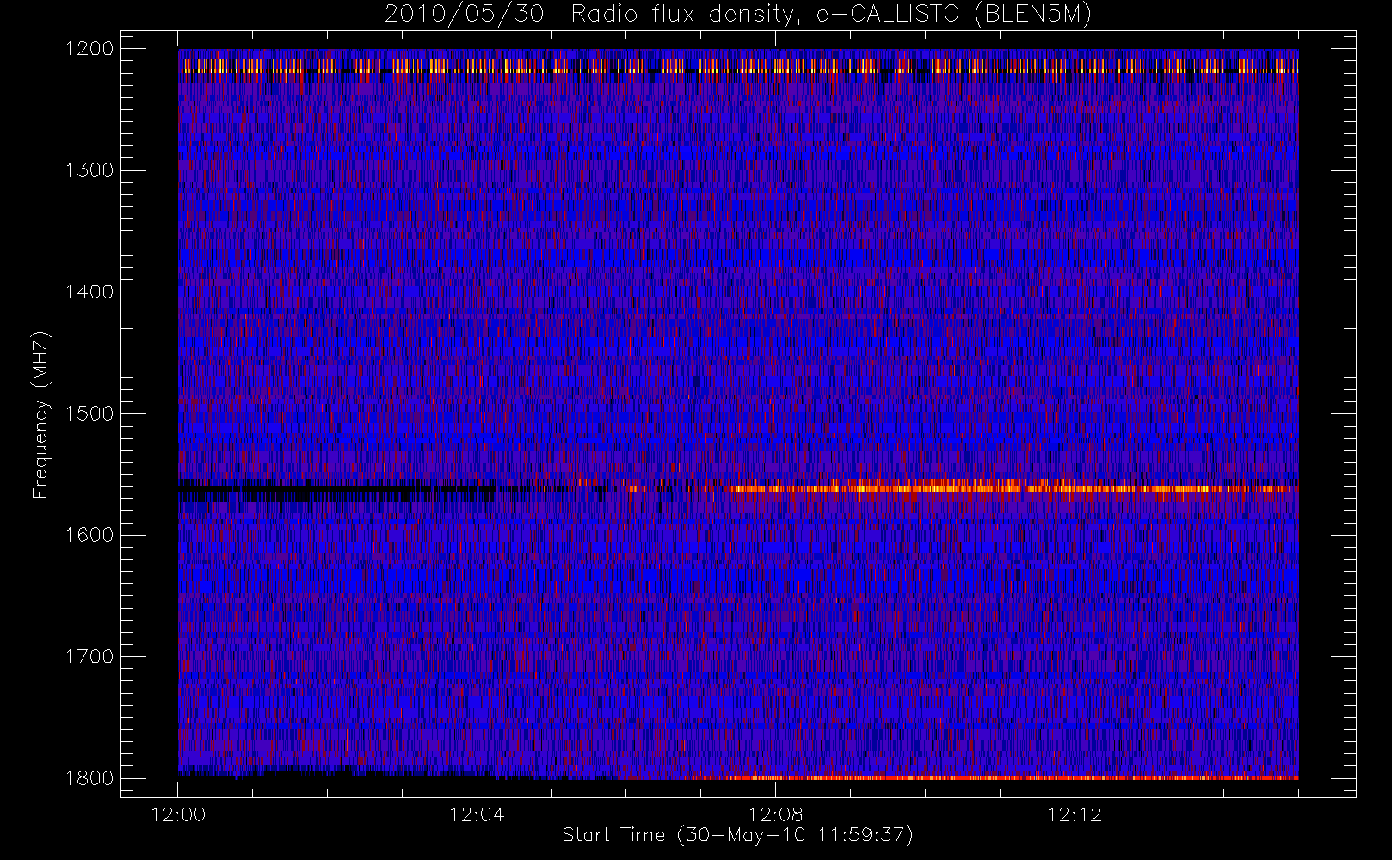Select the y-axis label 'Frequency (MHz)'
The height and width of the screenshot is (860, 1392).
[x=40, y=415]
